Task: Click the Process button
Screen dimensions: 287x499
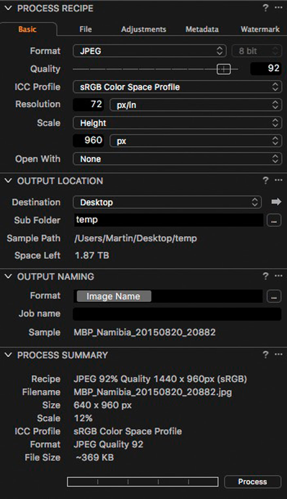Action: pos(252,482)
